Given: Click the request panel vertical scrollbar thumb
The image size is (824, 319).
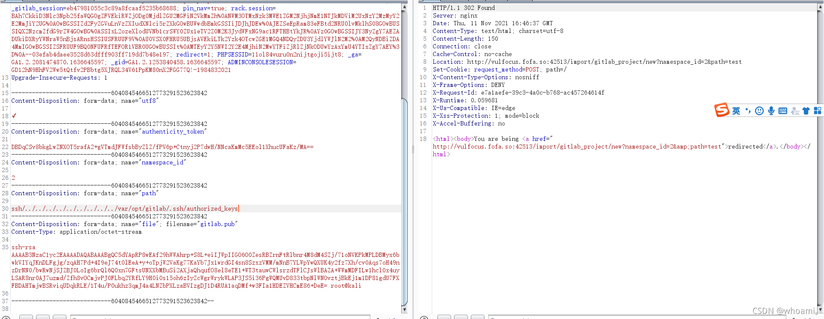Looking at the screenshot, I should [x=404, y=201].
